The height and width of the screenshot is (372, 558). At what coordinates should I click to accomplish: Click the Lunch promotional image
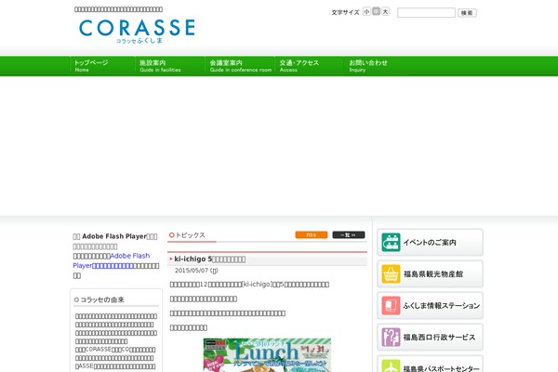[x=267, y=355]
